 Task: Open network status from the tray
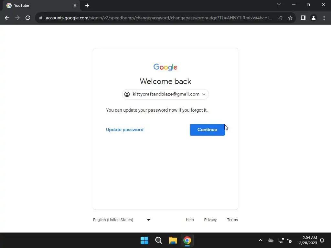(x=281, y=240)
